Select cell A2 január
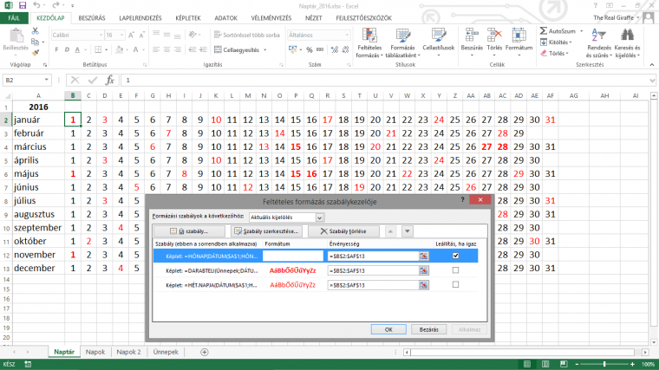 (x=38, y=120)
